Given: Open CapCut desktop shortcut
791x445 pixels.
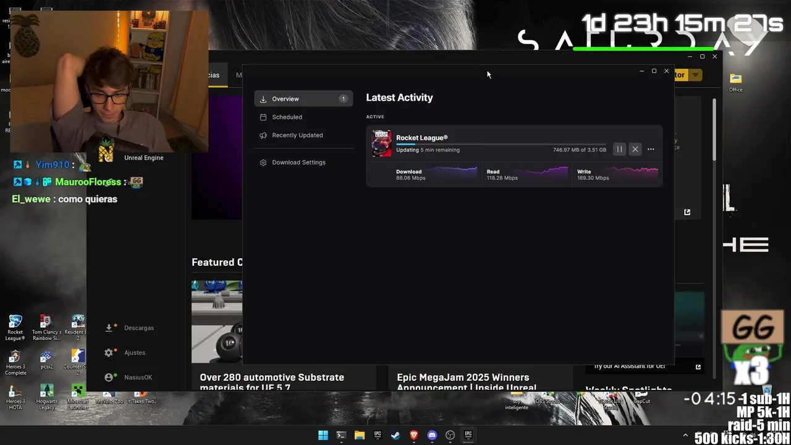Looking at the screenshot, I should tap(642, 398).
